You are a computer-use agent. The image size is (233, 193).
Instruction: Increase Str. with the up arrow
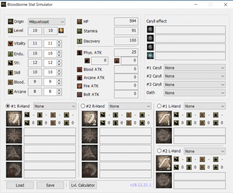coord(59,61)
